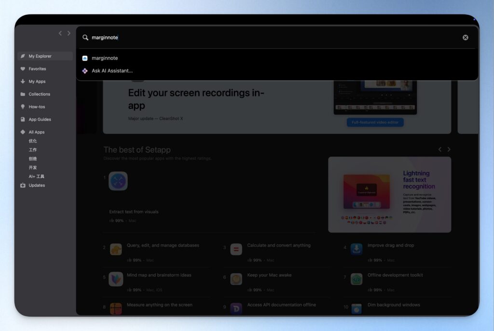Open App Guides section
Screen dimensions: 494x331
(45, 119)
